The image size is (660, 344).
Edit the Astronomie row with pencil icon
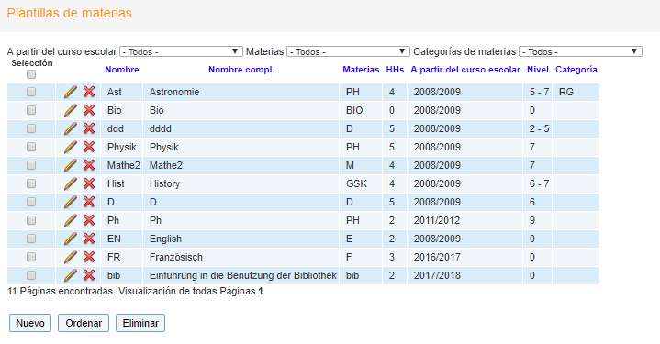coord(71,92)
